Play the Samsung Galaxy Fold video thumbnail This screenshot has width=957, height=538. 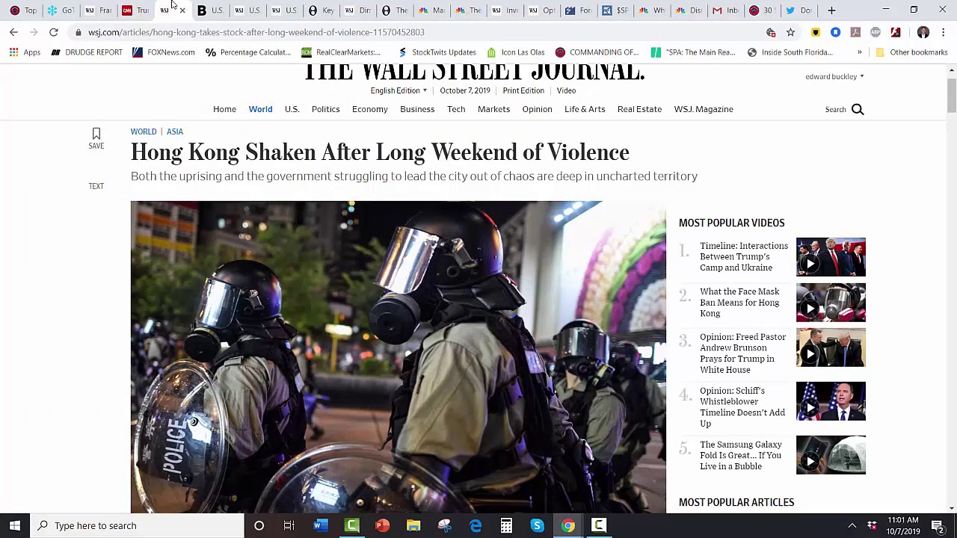click(831, 455)
